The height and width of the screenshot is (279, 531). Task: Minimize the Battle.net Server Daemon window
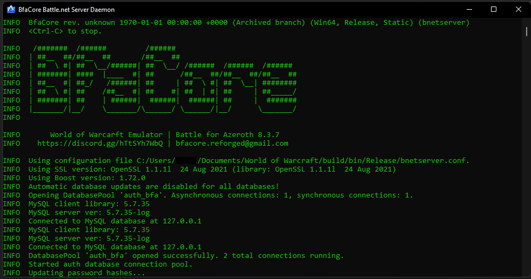pos(469,10)
